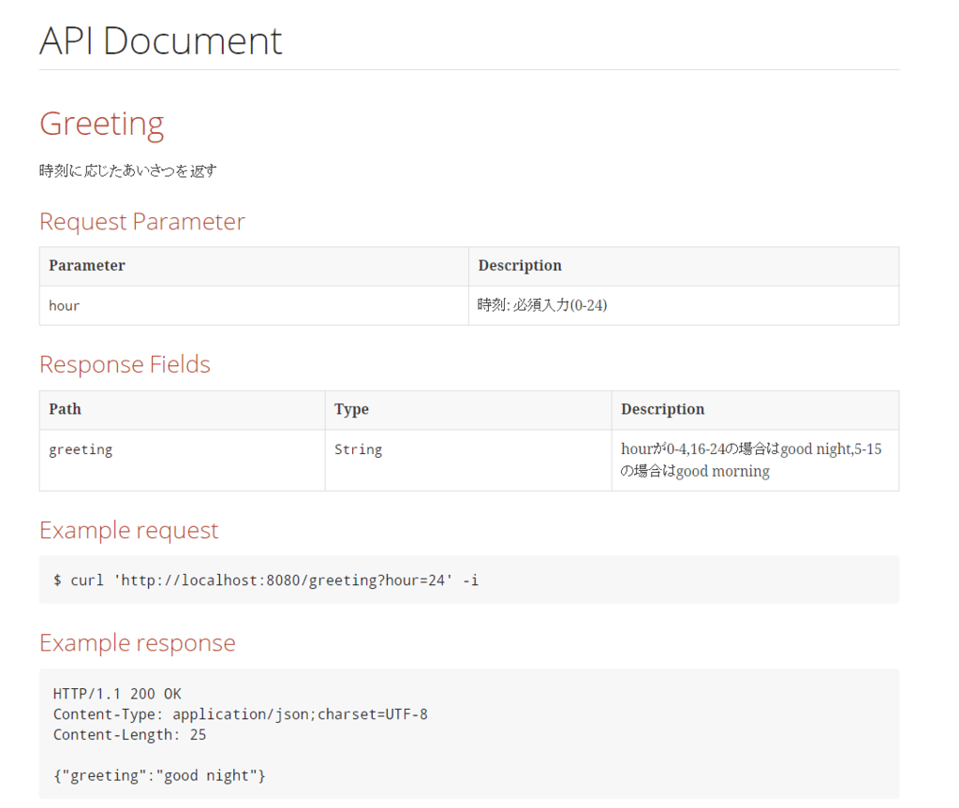Click Description header in Request Parameter table
Screen dimensions: 959x808
click(x=520, y=266)
